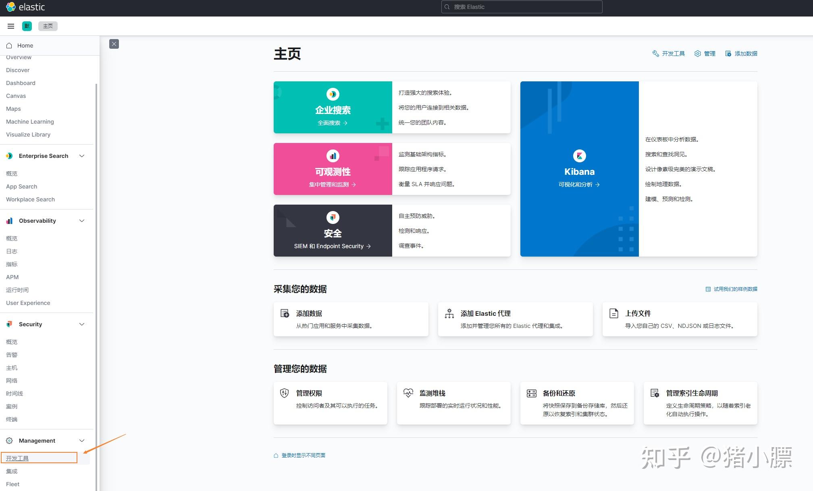Click the 主页 breadcrumb tab

point(48,26)
